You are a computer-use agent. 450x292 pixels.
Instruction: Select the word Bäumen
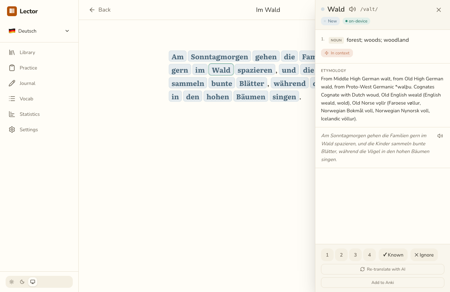pos(251,97)
